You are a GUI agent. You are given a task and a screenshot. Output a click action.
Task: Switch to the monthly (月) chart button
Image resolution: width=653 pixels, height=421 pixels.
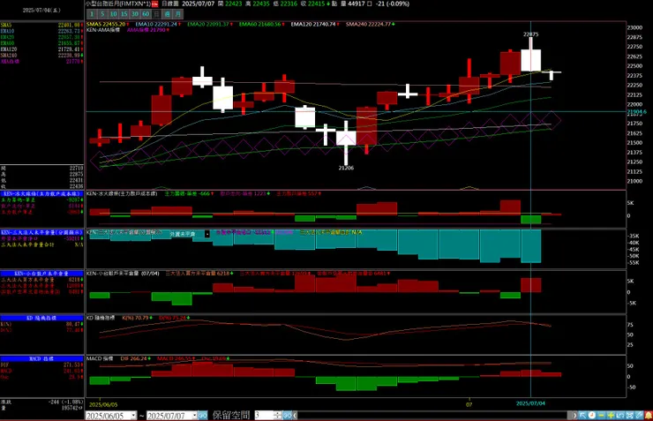178,14
